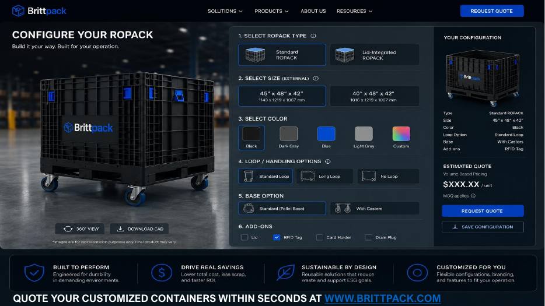Enable the Lid add-on checkbox
The width and height of the screenshot is (545, 306).
(x=244, y=238)
